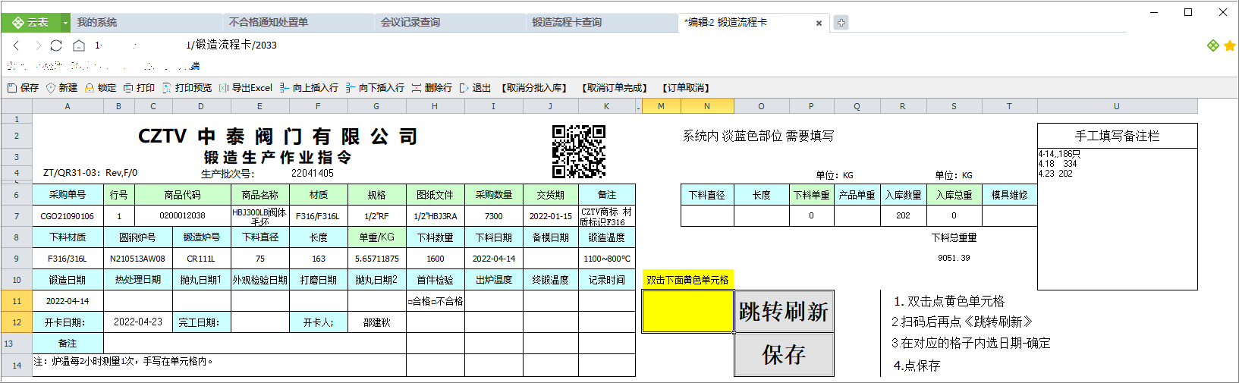Select the 锻造温度 cell 1100~800℃

click(x=607, y=259)
